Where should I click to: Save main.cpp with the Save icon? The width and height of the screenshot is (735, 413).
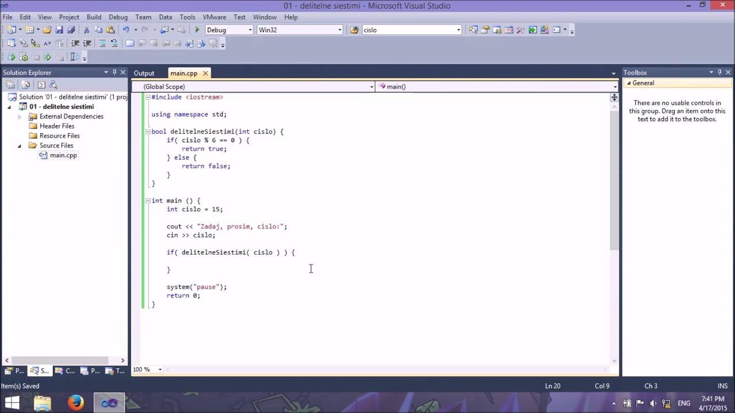[x=59, y=30]
